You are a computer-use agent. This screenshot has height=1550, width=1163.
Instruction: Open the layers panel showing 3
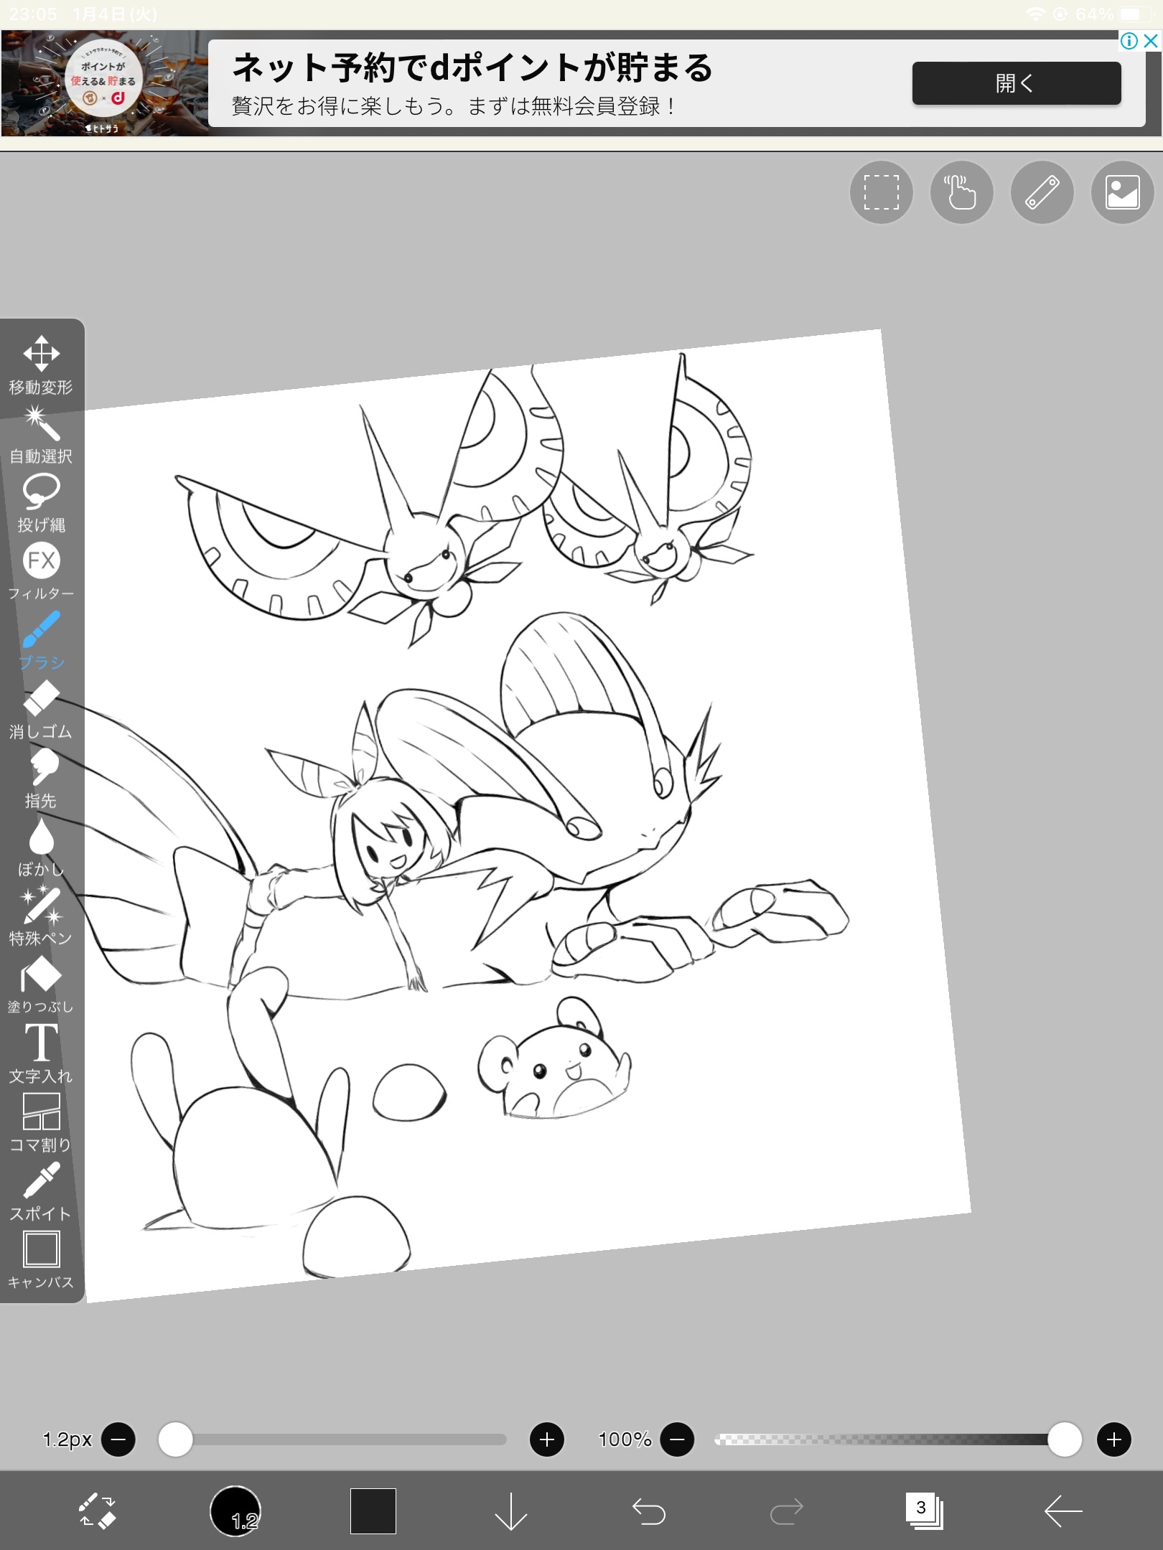[x=923, y=1511]
